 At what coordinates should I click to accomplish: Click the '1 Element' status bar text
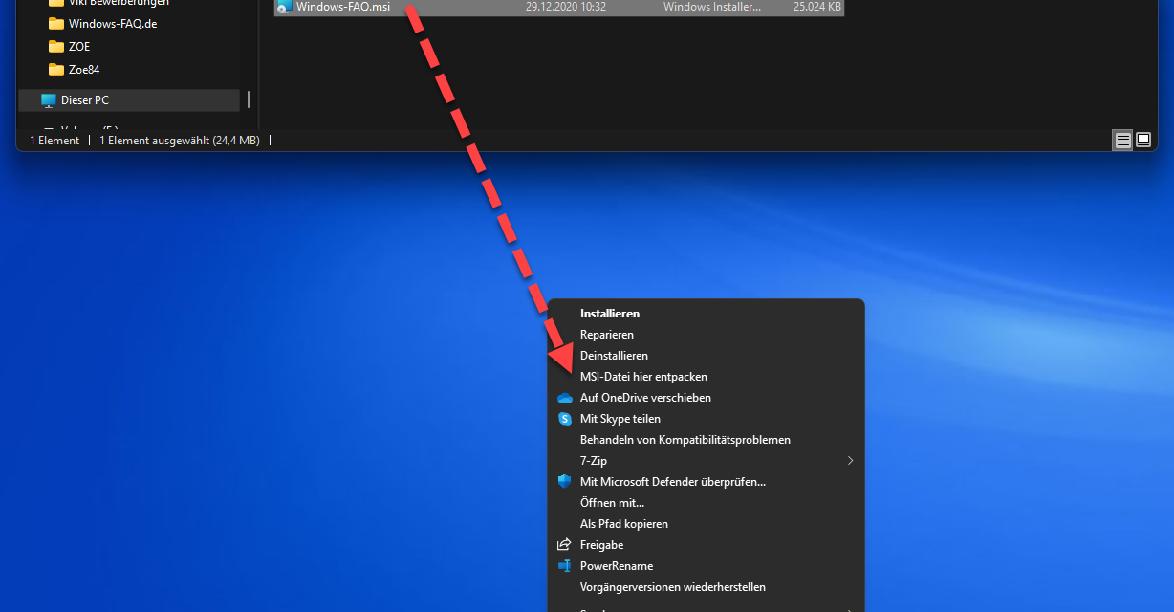(x=54, y=141)
